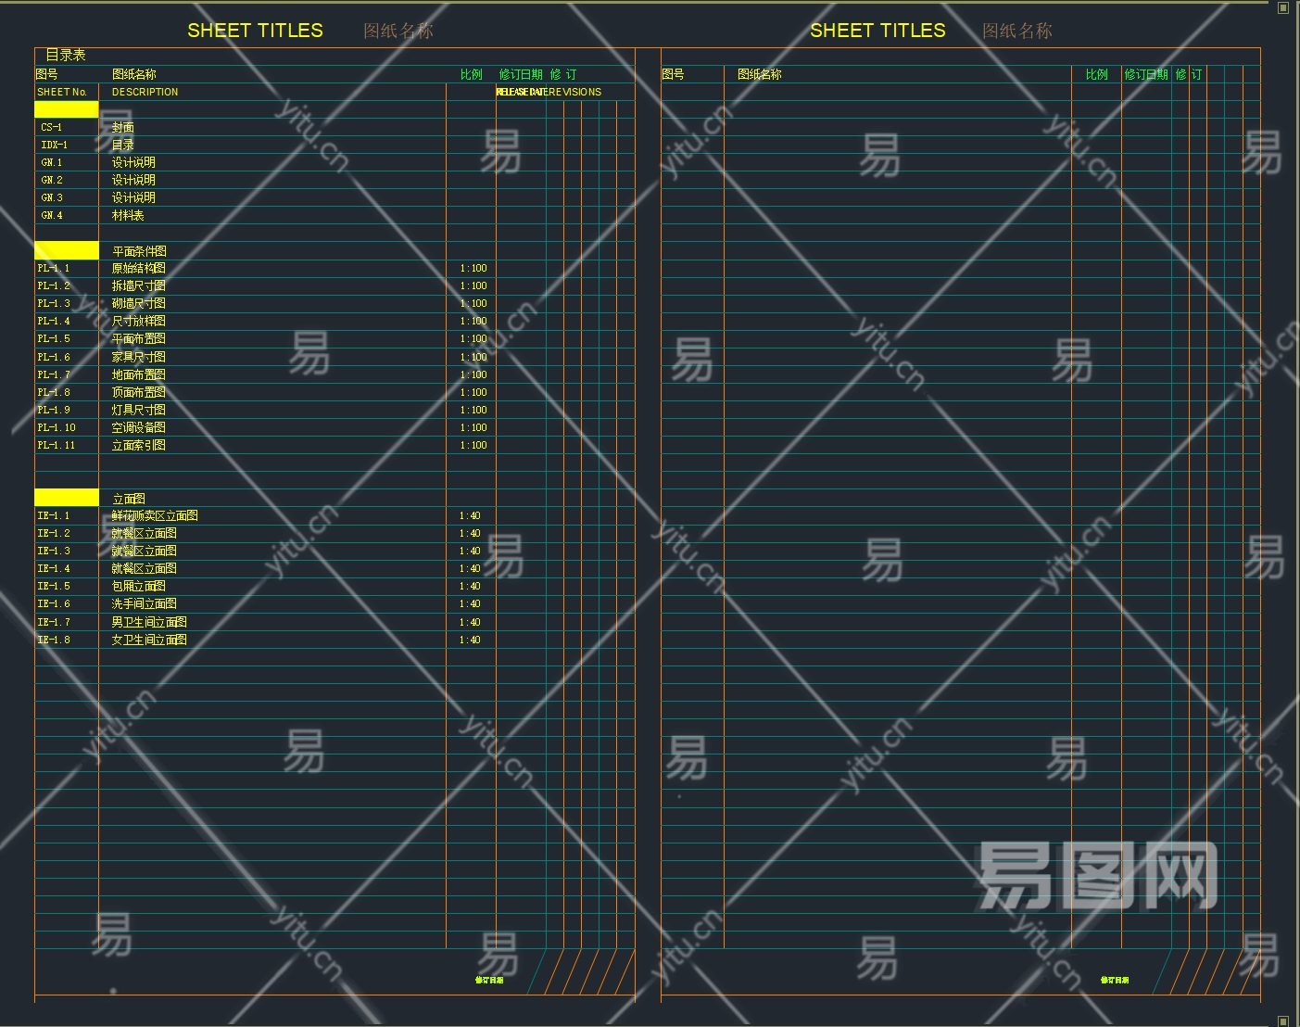The width and height of the screenshot is (1300, 1027).
Task: Select the yellow cell beside 立面图
Action: [x=67, y=498]
